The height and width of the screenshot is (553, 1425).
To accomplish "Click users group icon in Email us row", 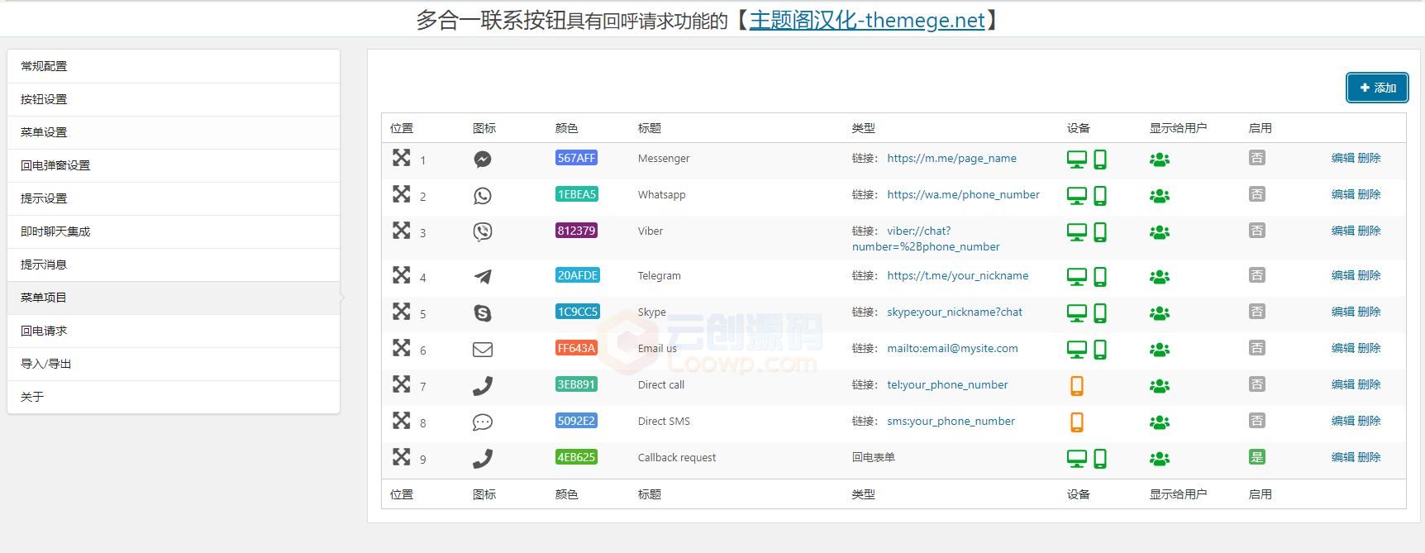I will point(1160,350).
